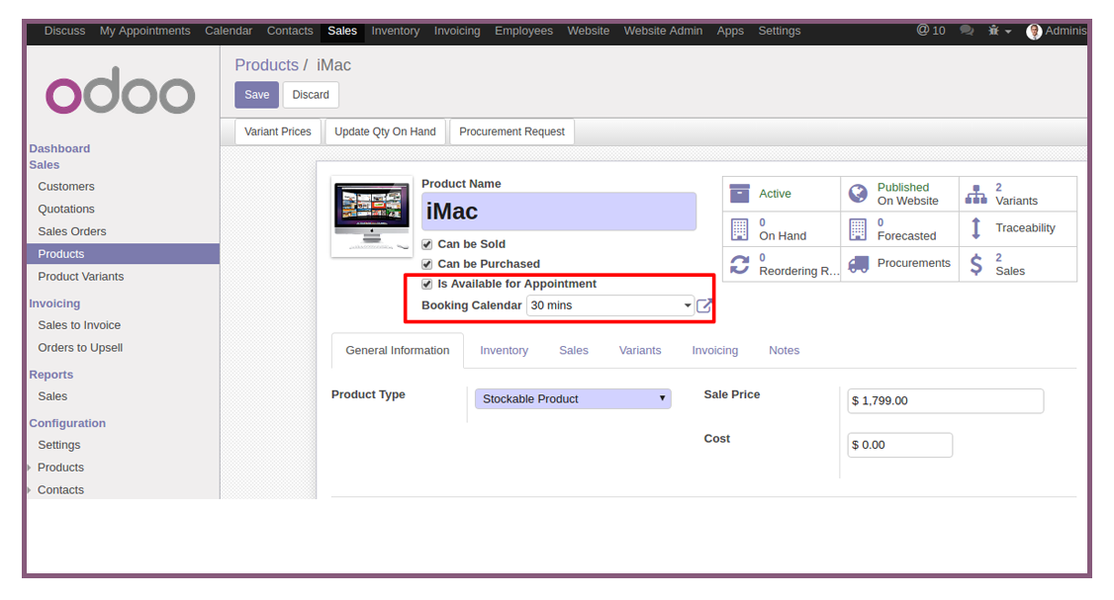Open Discuss in the top menu
Viewport: 1114px width, 600px height.
[64, 31]
